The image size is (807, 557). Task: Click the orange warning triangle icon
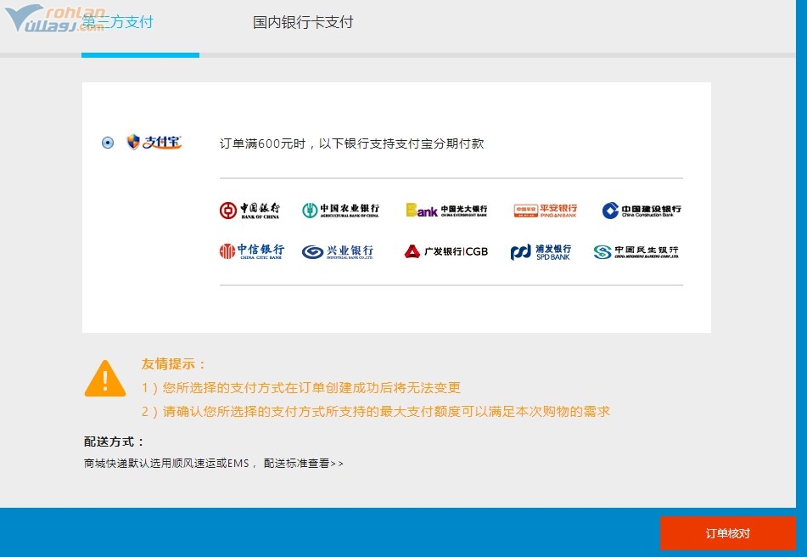105,379
